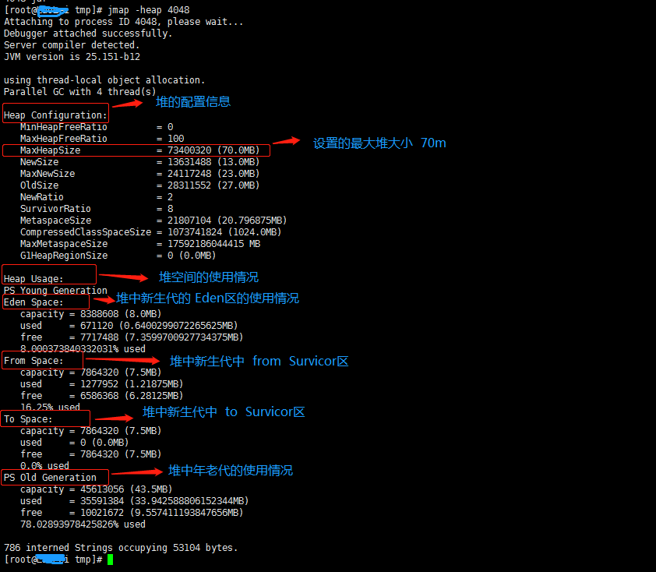Click the green terminal cursor block

pos(108,560)
